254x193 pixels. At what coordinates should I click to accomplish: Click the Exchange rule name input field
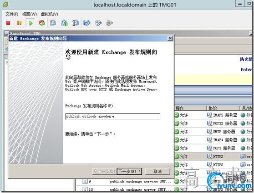(x=113, y=116)
